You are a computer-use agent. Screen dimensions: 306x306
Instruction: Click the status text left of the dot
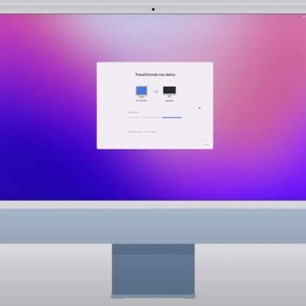tap(136, 132)
